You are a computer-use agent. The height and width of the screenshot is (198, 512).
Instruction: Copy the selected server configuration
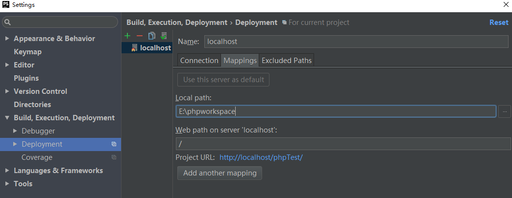(x=152, y=36)
